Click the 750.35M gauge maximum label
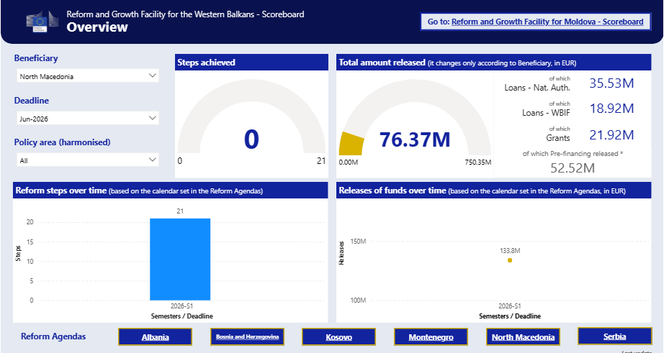 coord(478,162)
